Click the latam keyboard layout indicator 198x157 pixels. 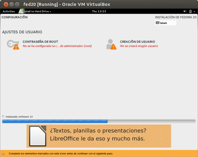(166, 23)
